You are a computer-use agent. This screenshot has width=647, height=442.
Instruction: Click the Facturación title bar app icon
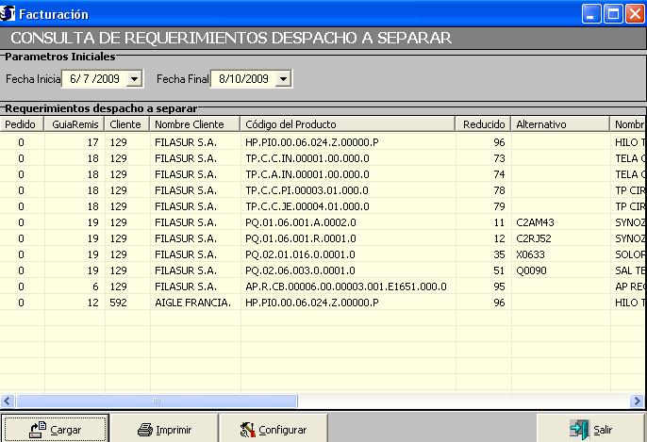point(9,14)
